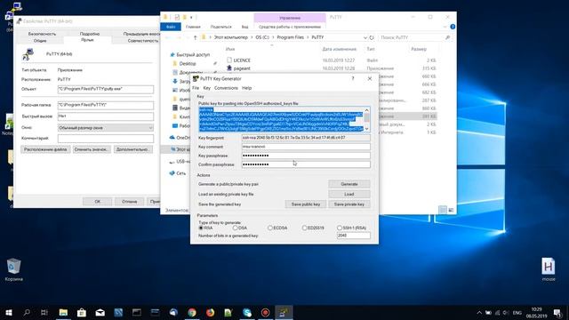This screenshot has height=320, width=569.
Task: Launch Google Chrome from the taskbar
Action: [192, 312]
